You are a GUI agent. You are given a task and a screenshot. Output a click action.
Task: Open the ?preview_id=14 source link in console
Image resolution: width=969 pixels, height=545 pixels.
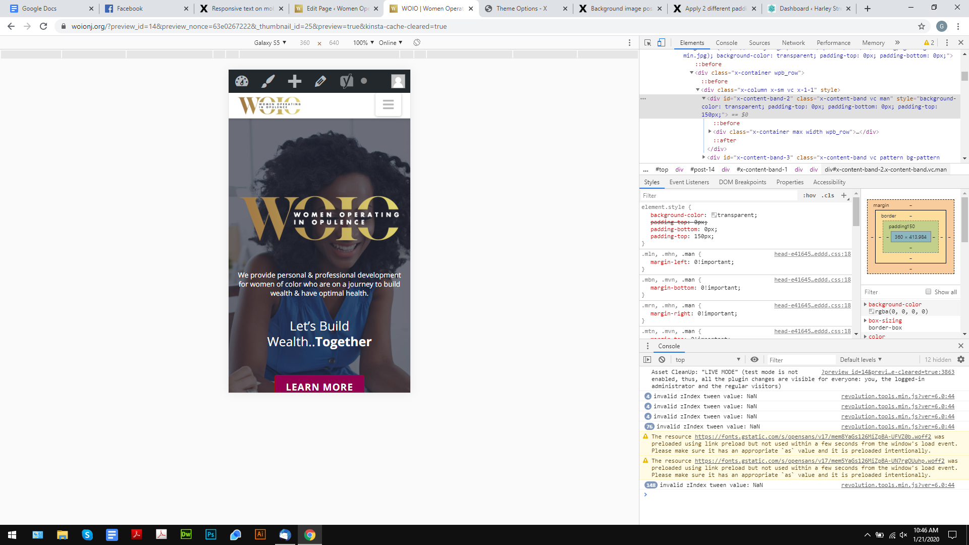pos(888,372)
